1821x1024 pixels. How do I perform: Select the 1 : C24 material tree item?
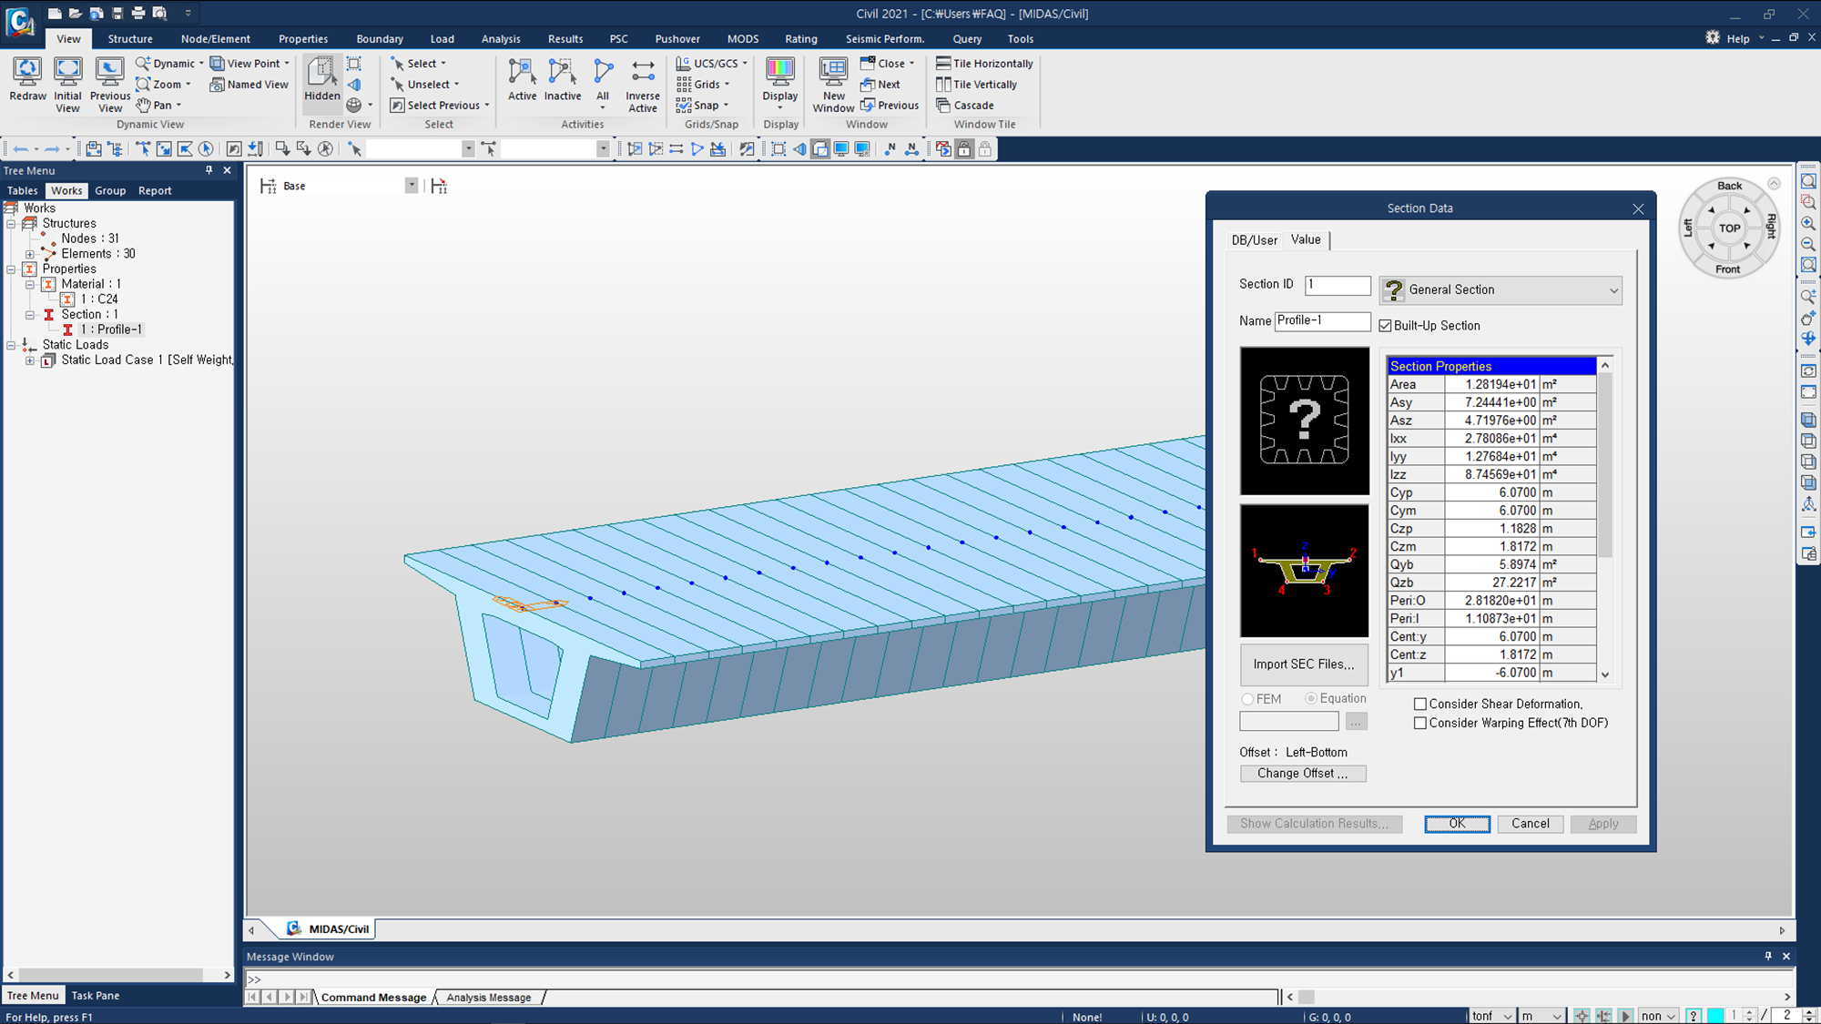coord(99,299)
